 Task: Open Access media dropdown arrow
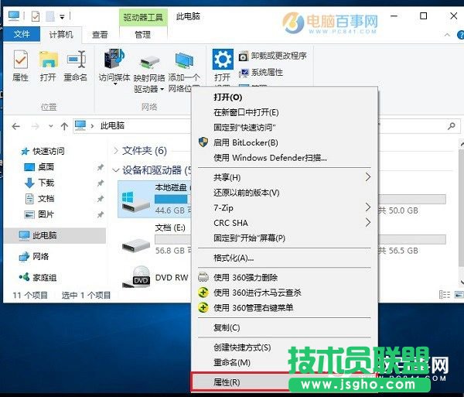click(x=115, y=84)
